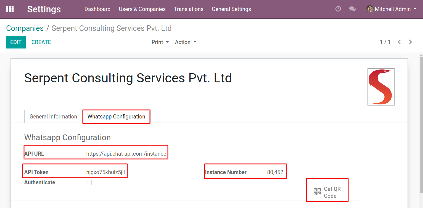Viewport: 423px width, 208px height.
Task: Toggle the Authenticate checkbox
Action: (x=89, y=182)
